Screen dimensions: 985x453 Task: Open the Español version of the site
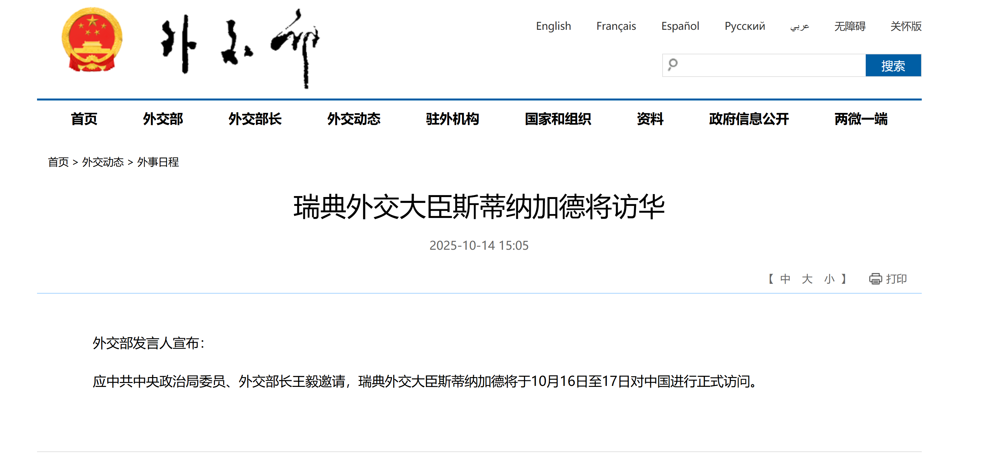(680, 26)
